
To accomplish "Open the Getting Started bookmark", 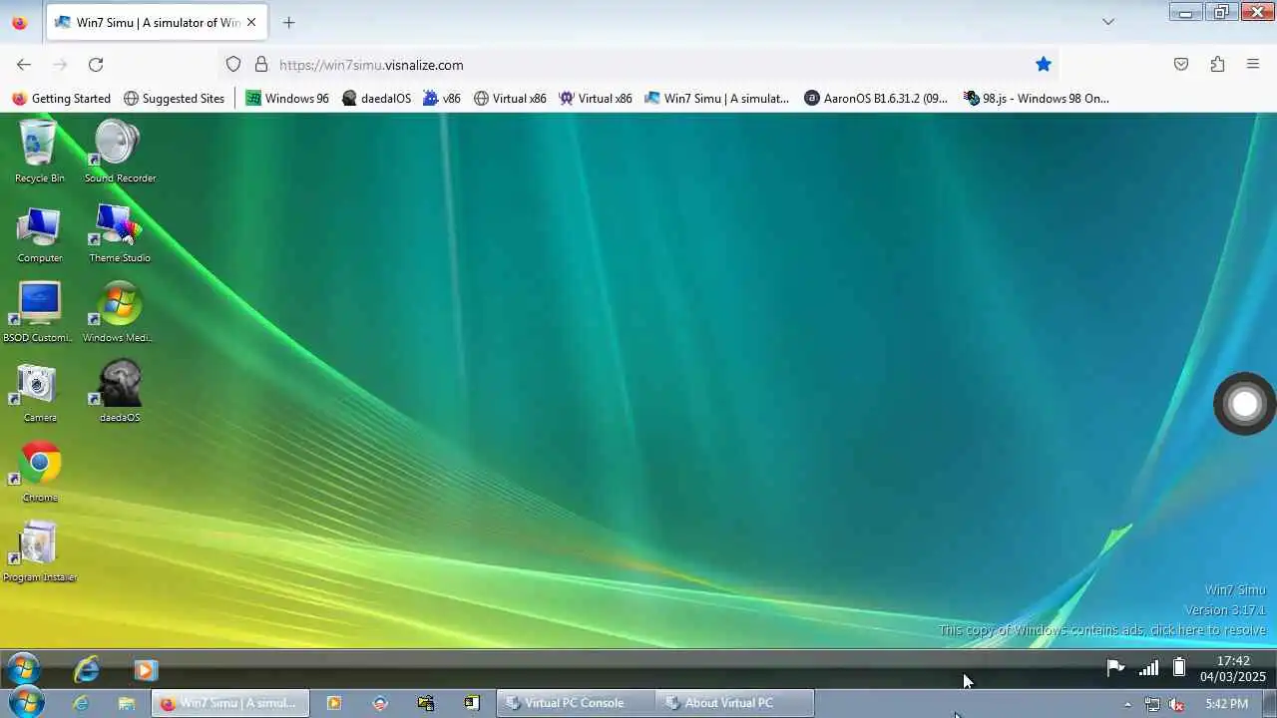I will click(x=61, y=98).
